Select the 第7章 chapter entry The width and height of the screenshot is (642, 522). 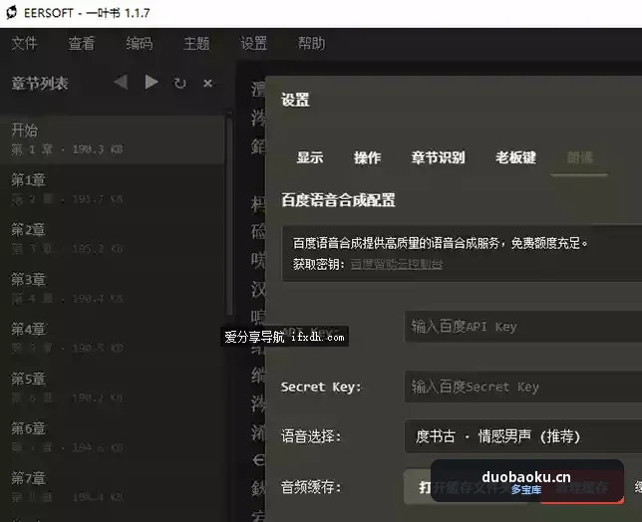pyautogui.click(x=113, y=487)
